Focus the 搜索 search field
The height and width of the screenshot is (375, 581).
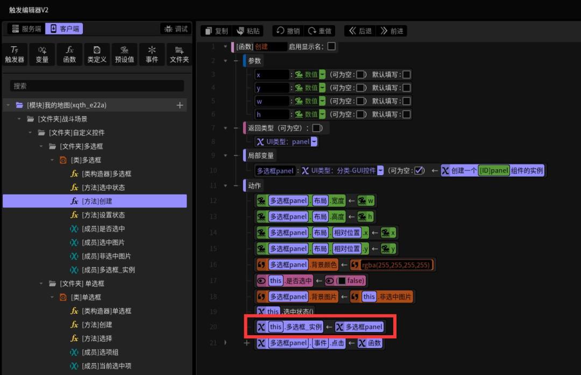tap(97, 86)
